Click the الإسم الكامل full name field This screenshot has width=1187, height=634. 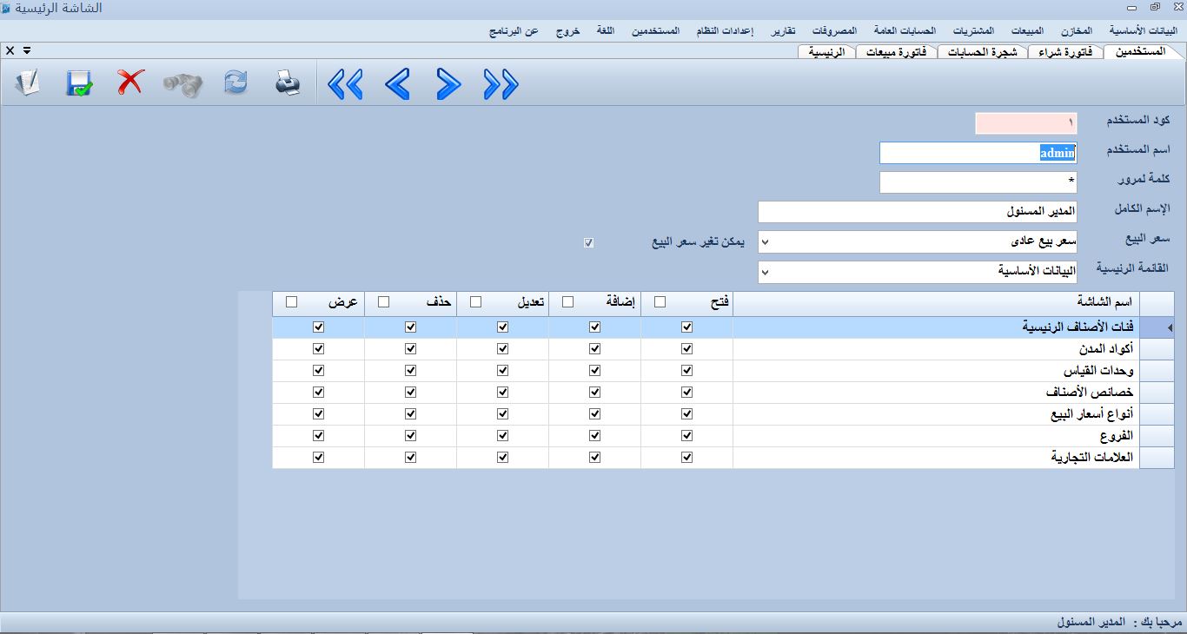[x=918, y=212]
